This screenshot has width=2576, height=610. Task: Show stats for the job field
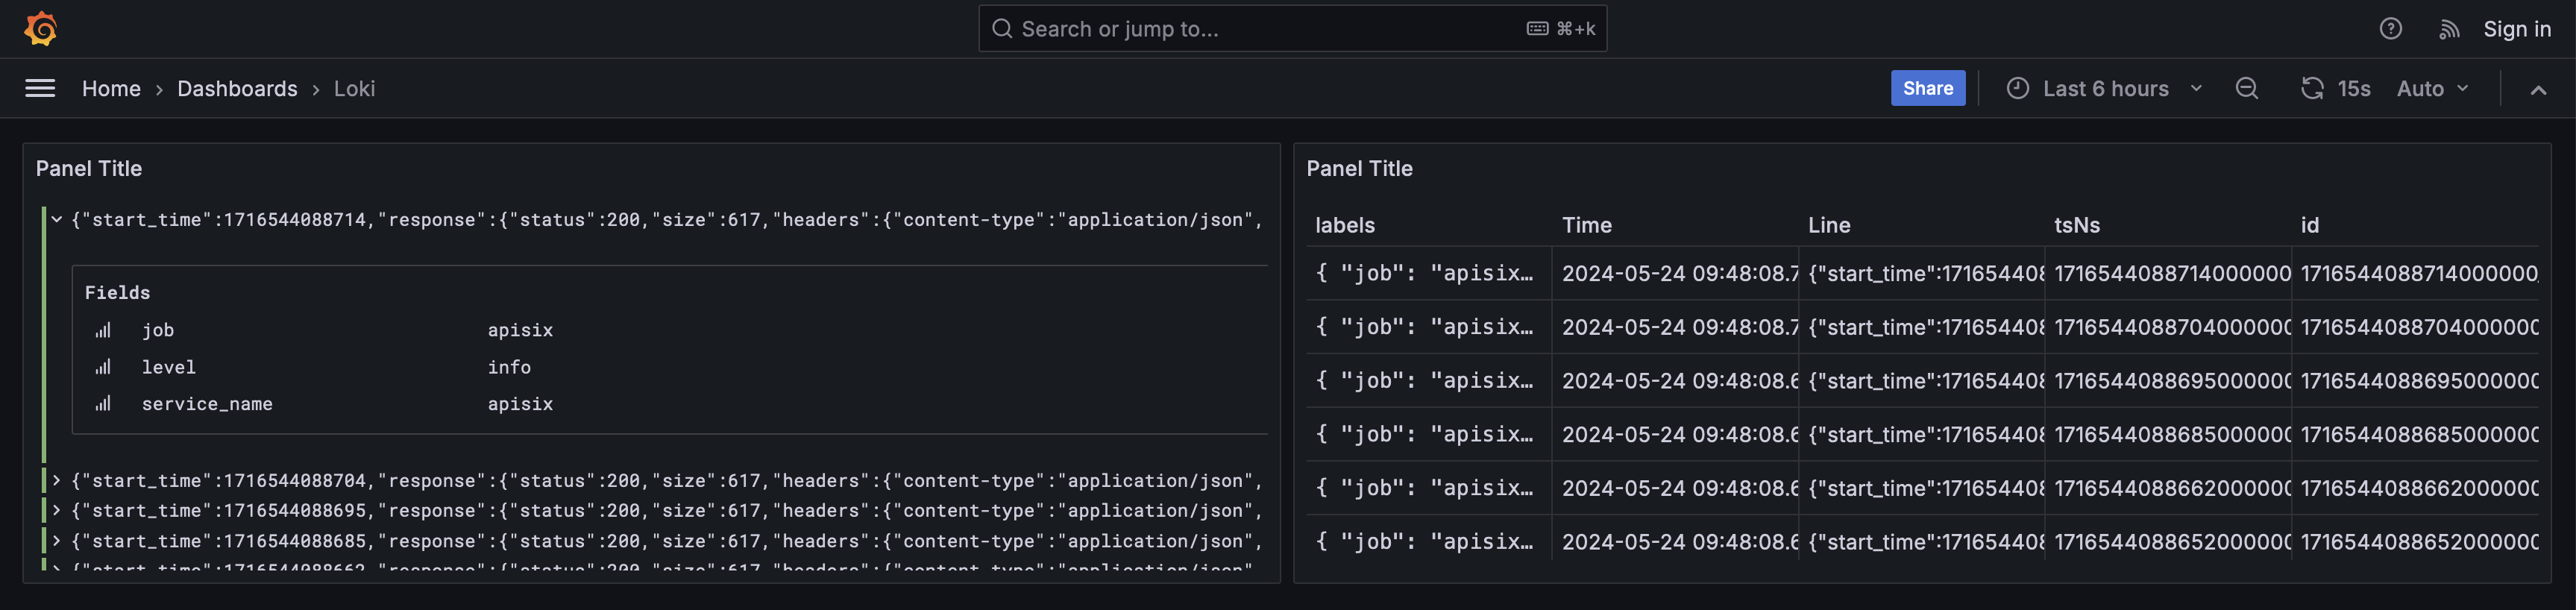[x=103, y=331]
